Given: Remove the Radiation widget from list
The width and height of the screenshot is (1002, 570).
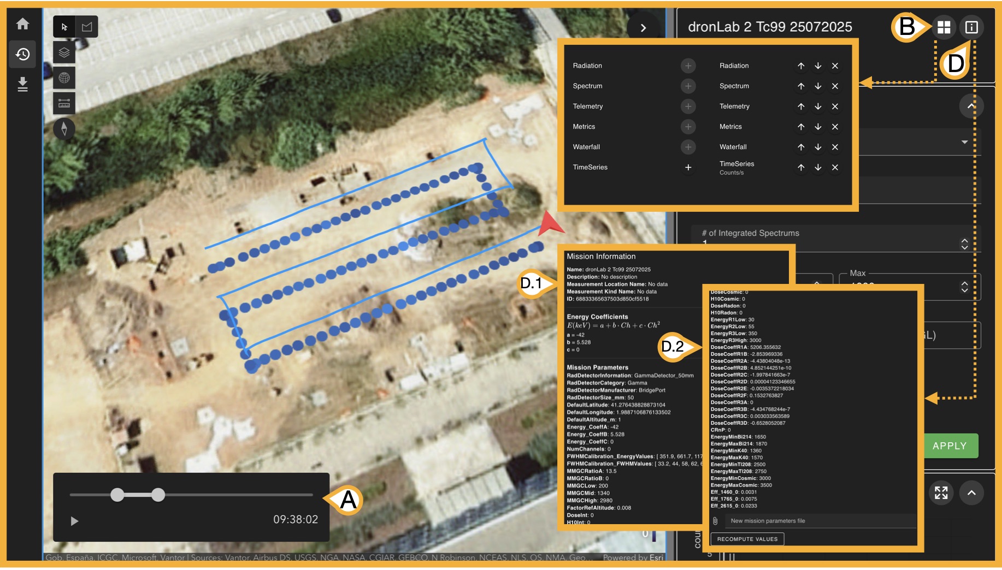Looking at the screenshot, I should click(x=835, y=66).
